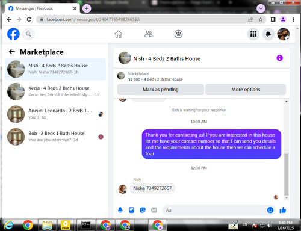Open the Kecia 4 Beds 2 Baths conversation
This screenshot has height=231, width=301.
click(55, 91)
